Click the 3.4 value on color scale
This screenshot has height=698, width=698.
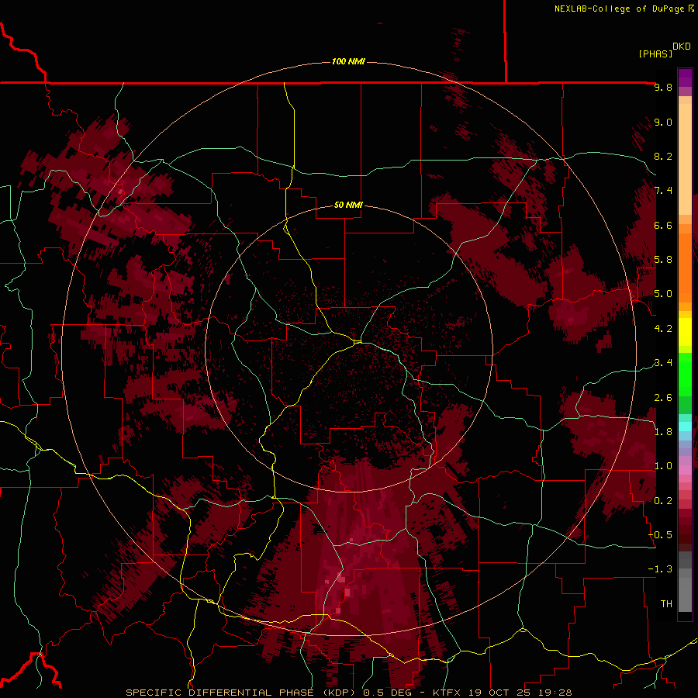[x=663, y=363]
